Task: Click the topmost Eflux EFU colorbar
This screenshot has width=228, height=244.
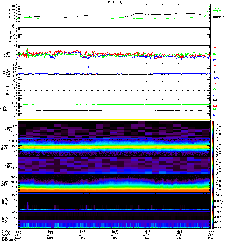Action: [x=213, y=130]
